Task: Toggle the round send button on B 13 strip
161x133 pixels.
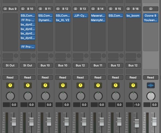Action: pyautogui.click(x=86, y=56)
